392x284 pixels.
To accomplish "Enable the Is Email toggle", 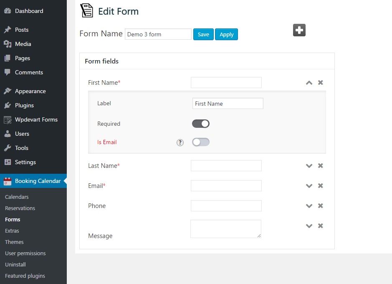I will point(201,142).
